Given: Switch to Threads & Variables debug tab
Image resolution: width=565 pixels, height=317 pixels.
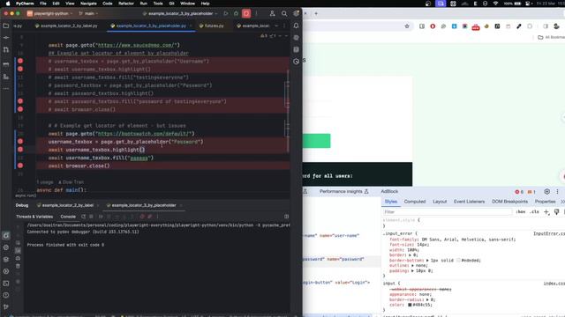Looking at the screenshot, I should pyautogui.click(x=34, y=217).
